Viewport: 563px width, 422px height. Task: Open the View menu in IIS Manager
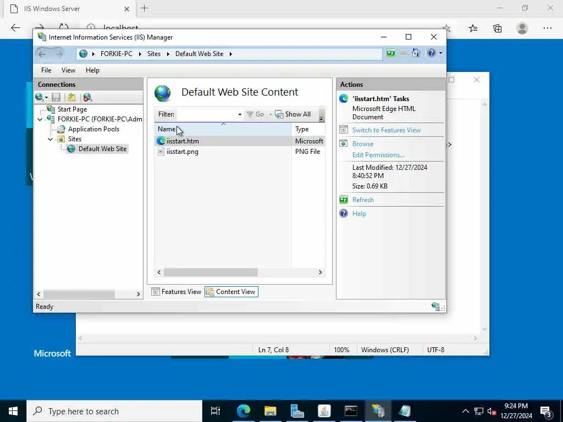point(68,70)
